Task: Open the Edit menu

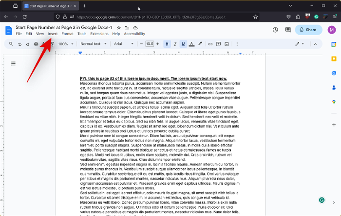Action: 29,34
